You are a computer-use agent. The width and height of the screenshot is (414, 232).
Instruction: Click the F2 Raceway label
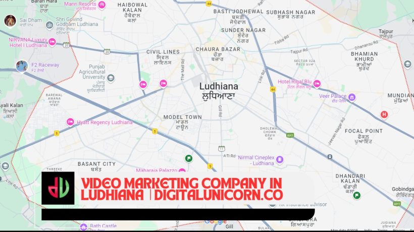point(45,65)
